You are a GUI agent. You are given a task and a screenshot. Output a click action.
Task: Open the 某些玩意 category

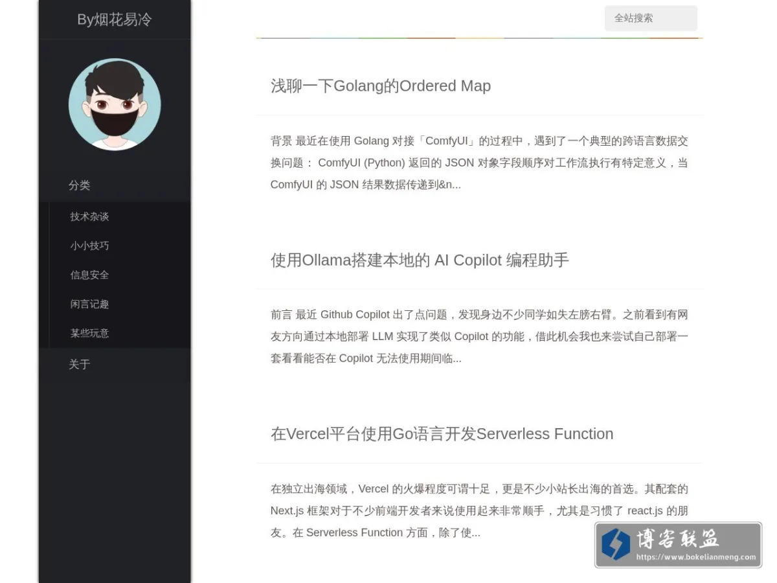[x=89, y=333]
